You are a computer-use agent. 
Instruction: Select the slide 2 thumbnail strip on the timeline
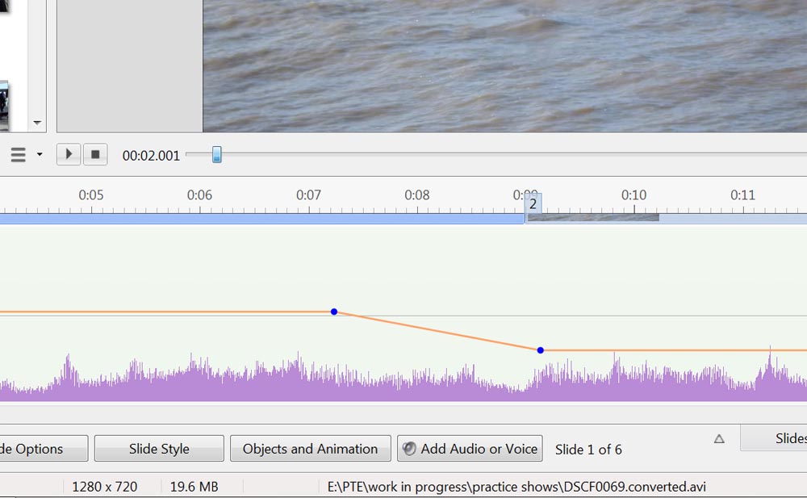[x=593, y=217]
